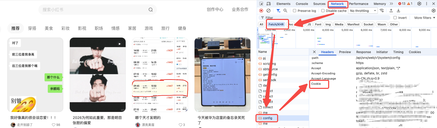Viewport: 437px width, 128px height.
Task: Toggle the Other filter chip
Action: (394, 24)
